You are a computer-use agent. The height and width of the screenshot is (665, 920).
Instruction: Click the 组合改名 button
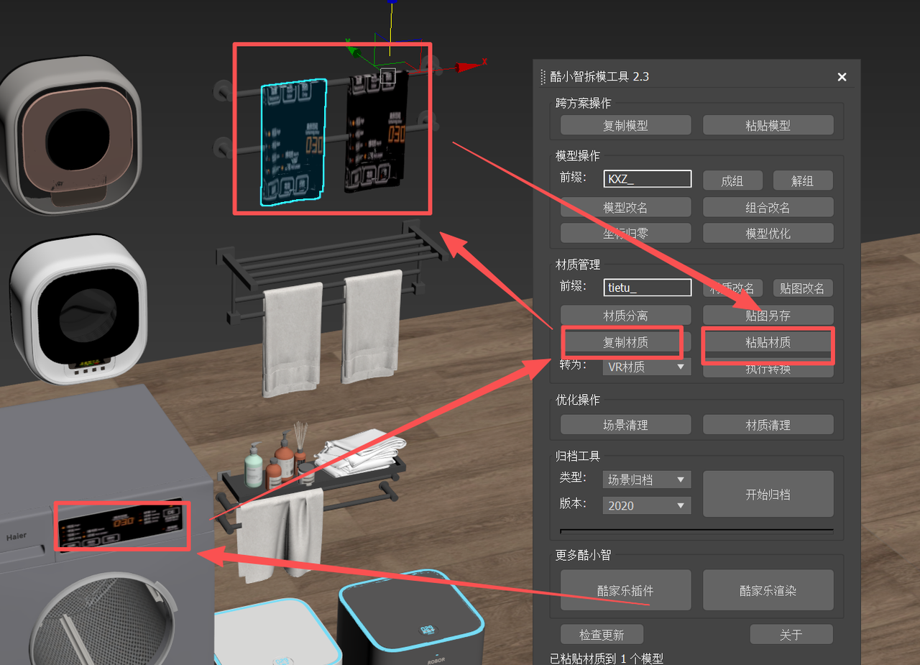[x=768, y=207]
